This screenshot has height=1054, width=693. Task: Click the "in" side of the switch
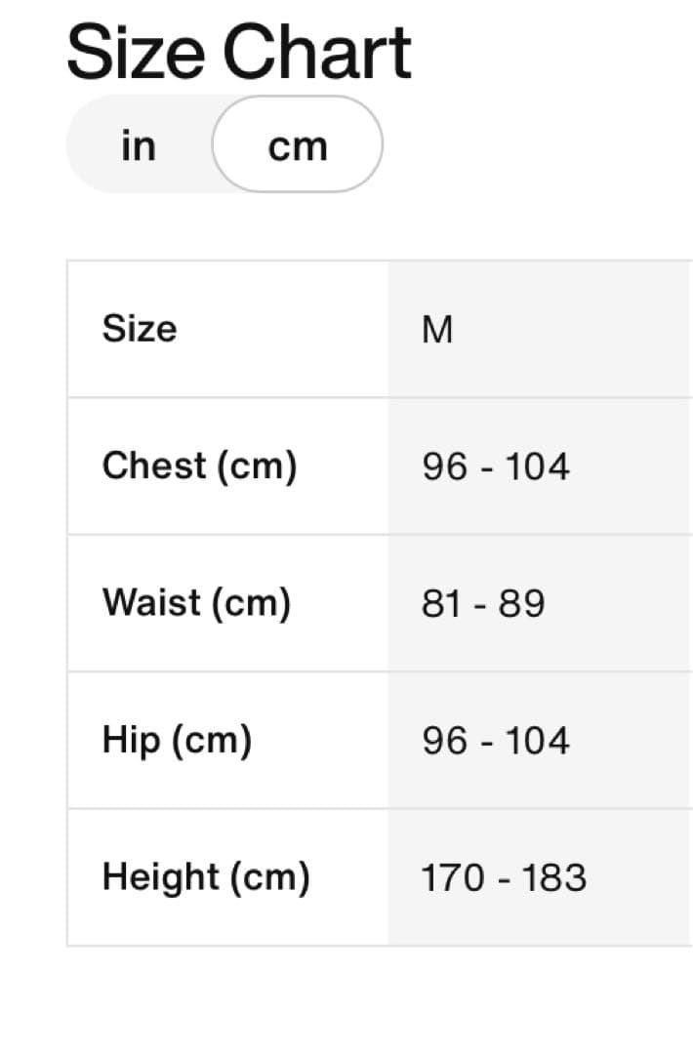(139, 144)
